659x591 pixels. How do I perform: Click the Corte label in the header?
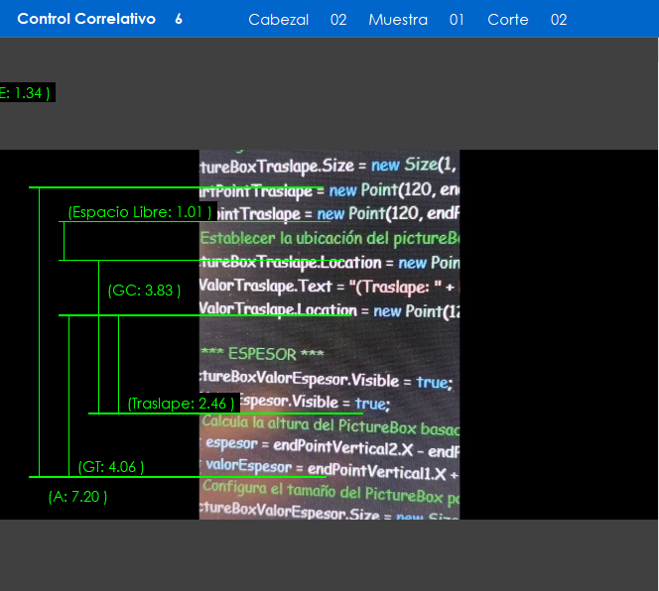(x=508, y=20)
